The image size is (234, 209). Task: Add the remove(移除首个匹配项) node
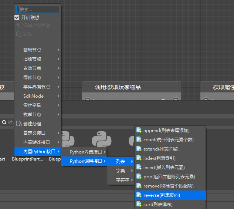point(170,186)
